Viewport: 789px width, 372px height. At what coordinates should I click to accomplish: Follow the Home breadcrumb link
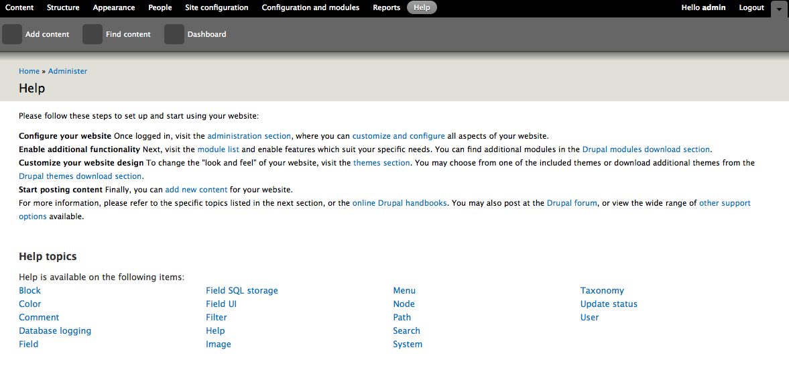pyautogui.click(x=29, y=71)
